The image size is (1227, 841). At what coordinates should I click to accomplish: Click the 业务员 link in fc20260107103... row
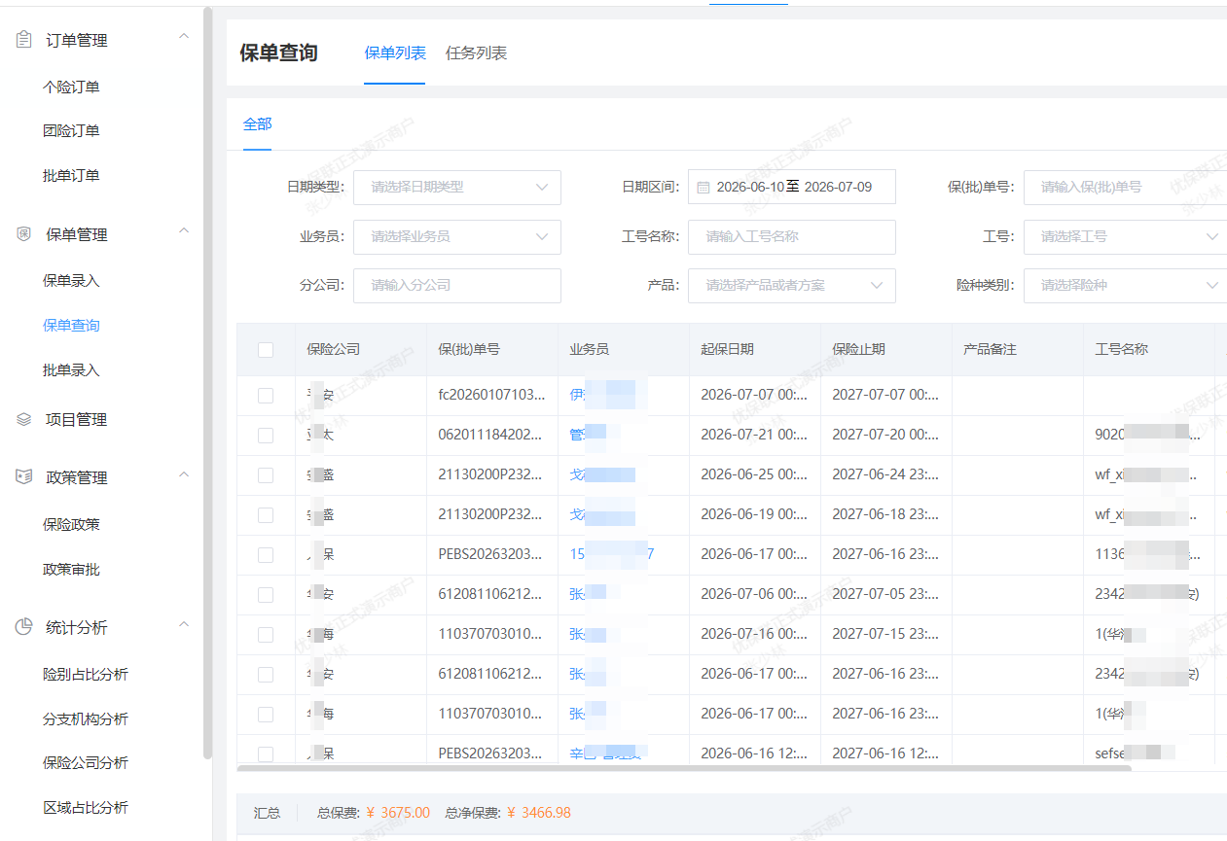[x=602, y=396]
